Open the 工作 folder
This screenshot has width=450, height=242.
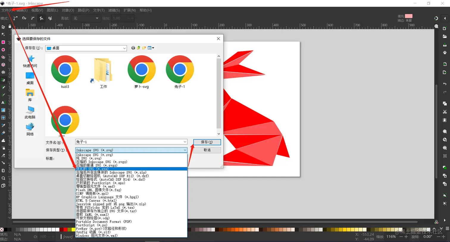point(103,73)
